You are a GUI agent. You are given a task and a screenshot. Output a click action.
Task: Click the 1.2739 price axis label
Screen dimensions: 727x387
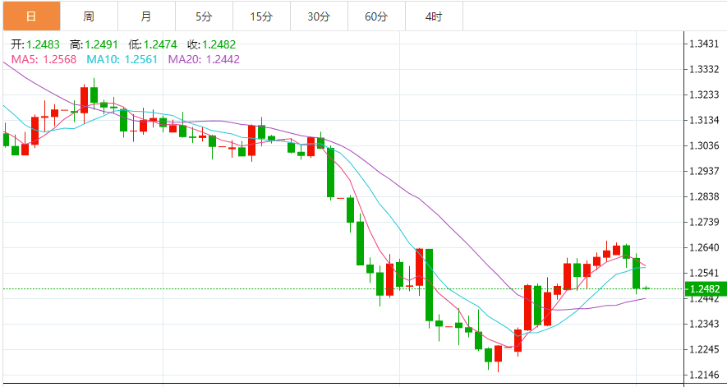tap(704, 223)
